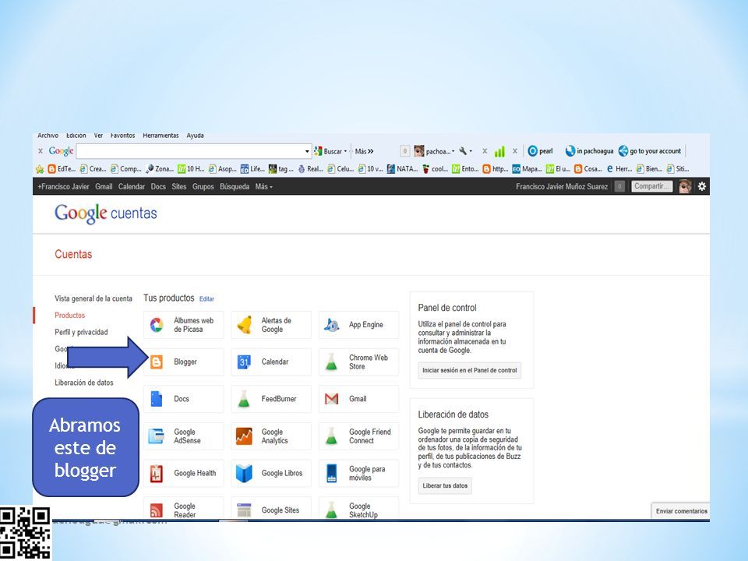Open the Ayuda menu

click(x=195, y=136)
